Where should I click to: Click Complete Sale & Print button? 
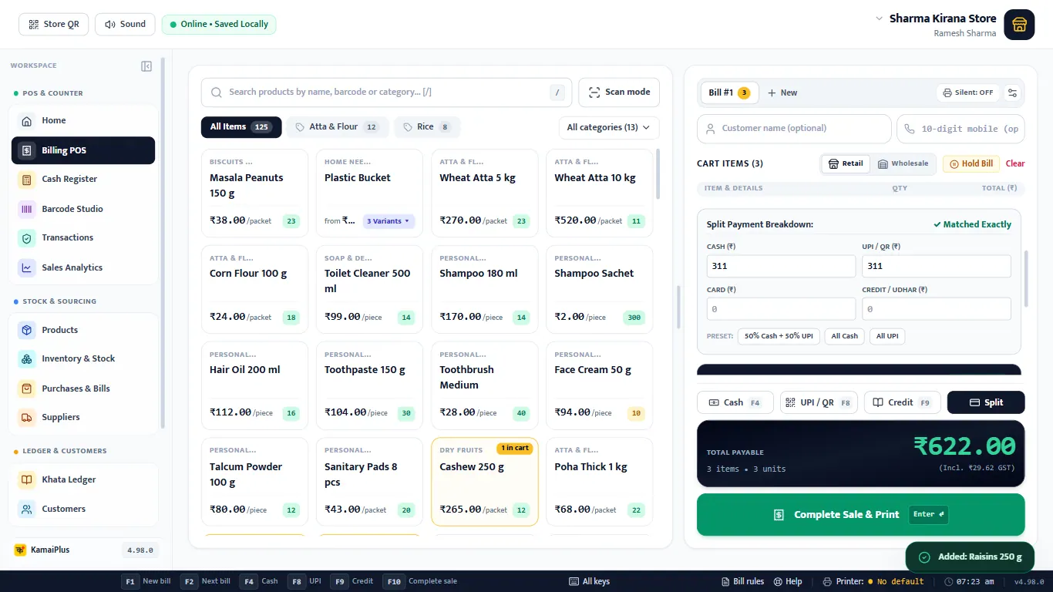coord(861,515)
